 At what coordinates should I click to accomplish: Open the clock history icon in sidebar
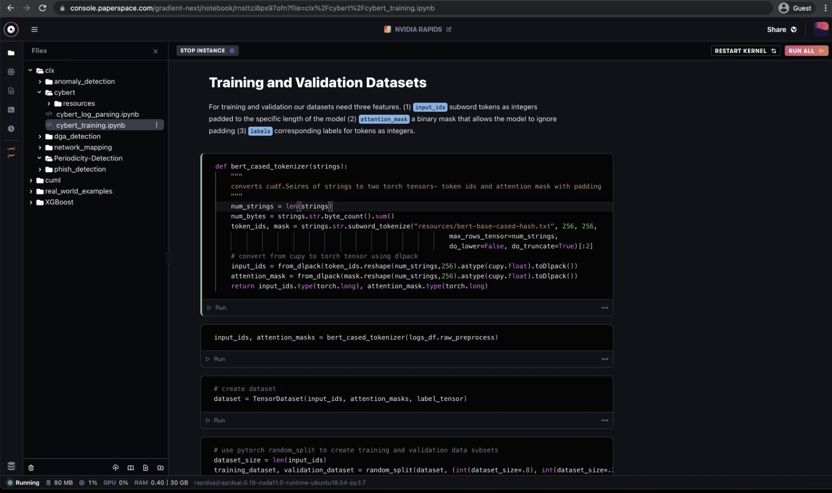tap(11, 129)
